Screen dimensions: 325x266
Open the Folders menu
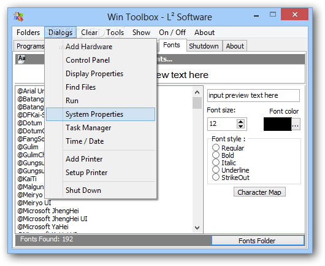click(x=28, y=33)
